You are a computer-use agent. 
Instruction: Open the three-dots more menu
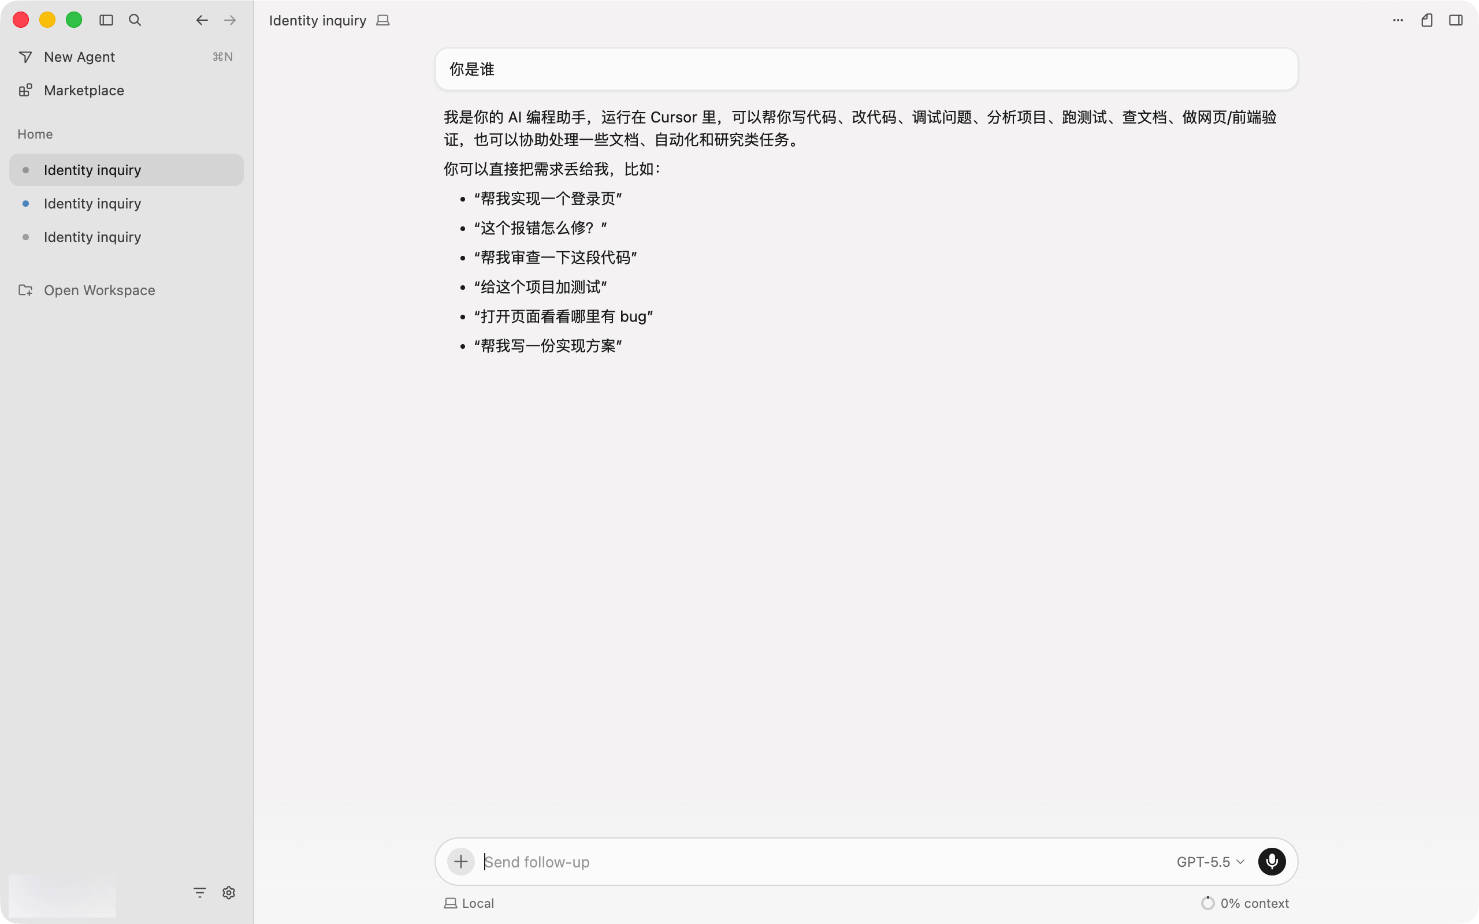pyautogui.click(x=1398, y=20)
